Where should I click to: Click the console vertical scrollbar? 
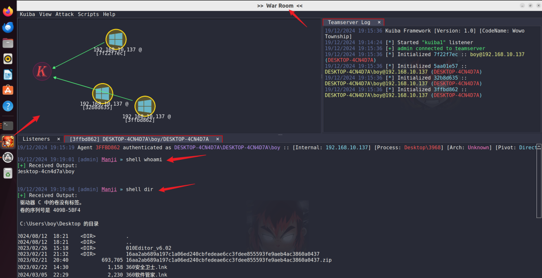point(539,181)
